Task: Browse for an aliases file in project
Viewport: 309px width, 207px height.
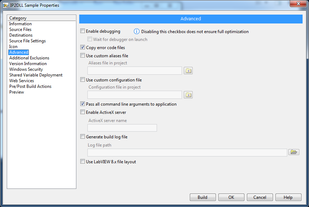Action: [x=188, y=70]
